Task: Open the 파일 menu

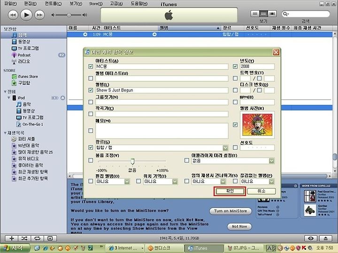Action: [10, 4]
